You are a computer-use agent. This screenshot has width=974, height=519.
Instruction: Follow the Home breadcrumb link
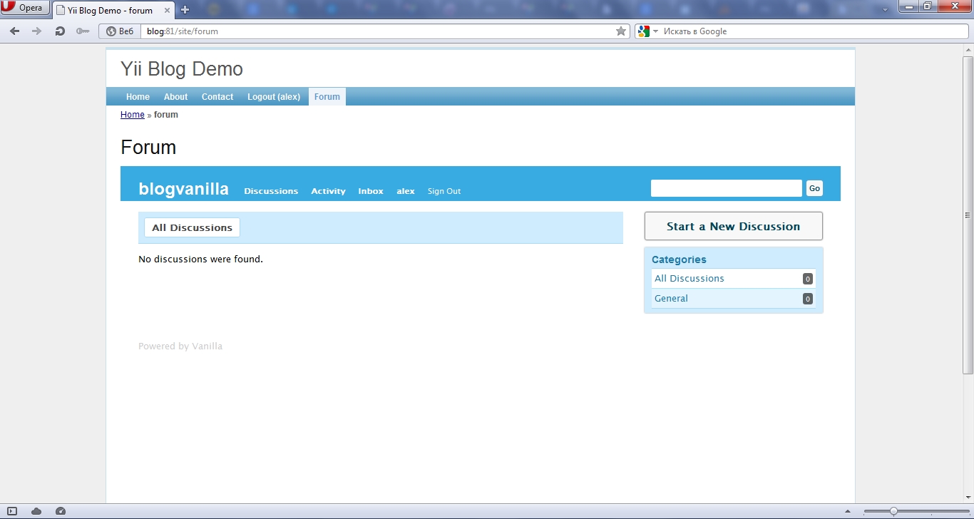point(133,115)
